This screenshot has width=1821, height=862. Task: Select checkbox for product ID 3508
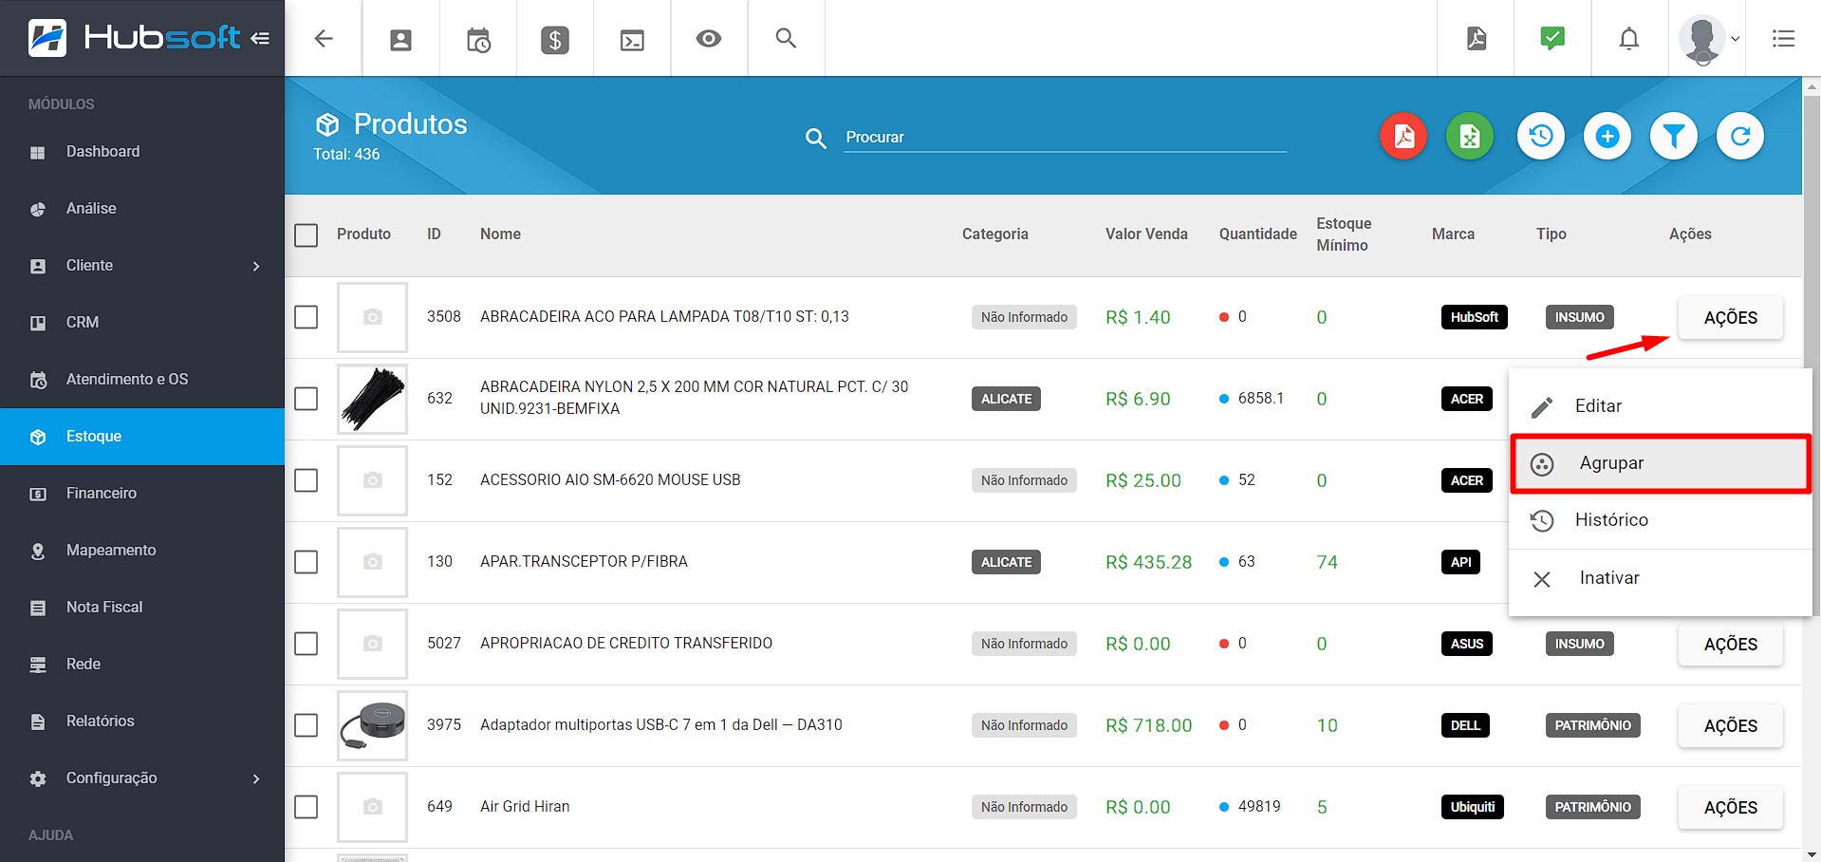pyautogui.click(x=306, y=317)
